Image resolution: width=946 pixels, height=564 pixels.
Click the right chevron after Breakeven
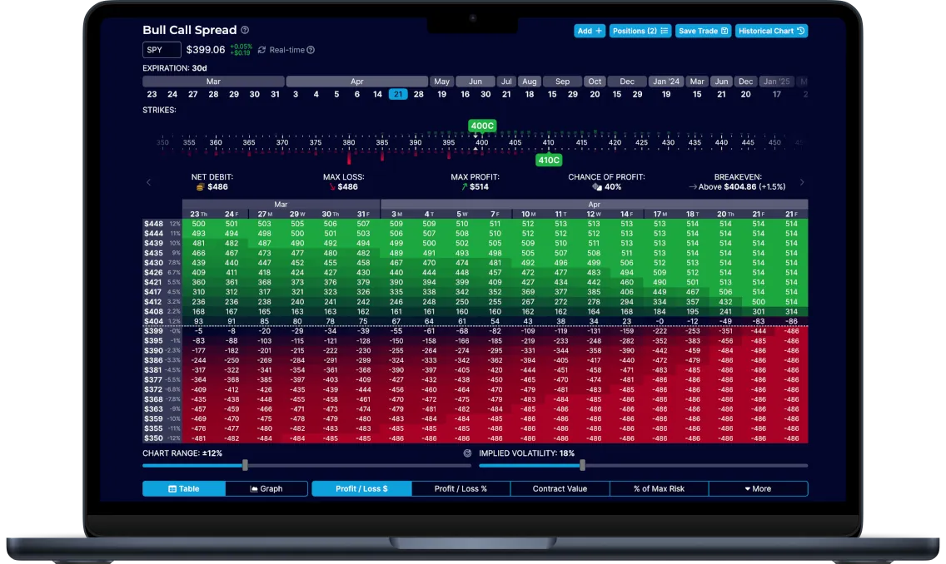(x=801, y=181)
